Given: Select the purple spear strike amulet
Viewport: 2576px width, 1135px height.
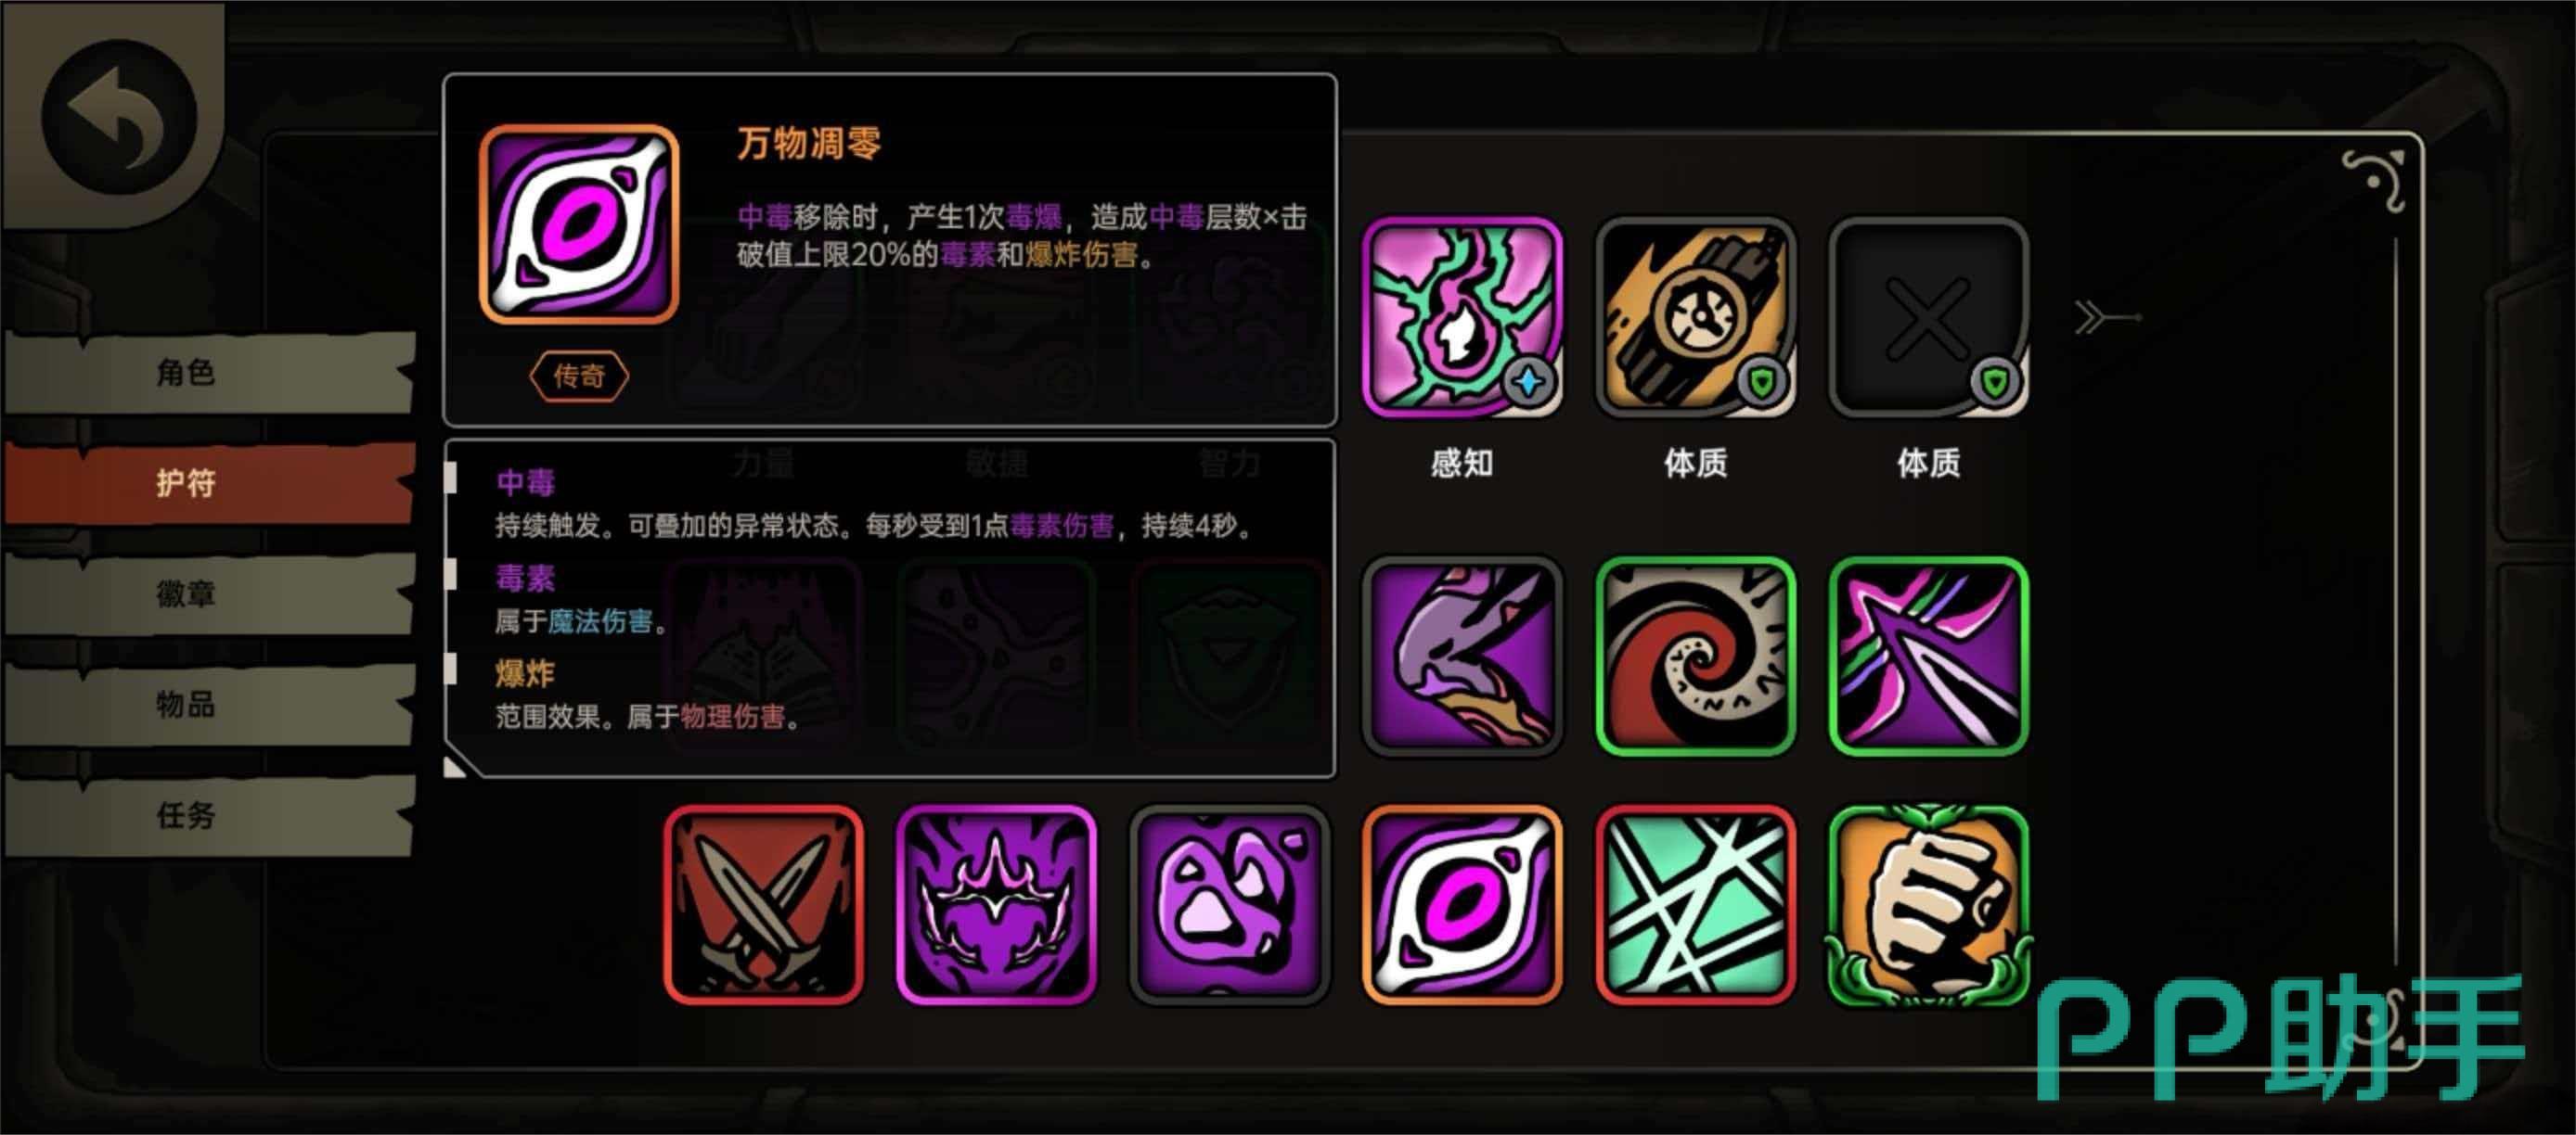Looking at the screenshot, I should pos(1928,656).
